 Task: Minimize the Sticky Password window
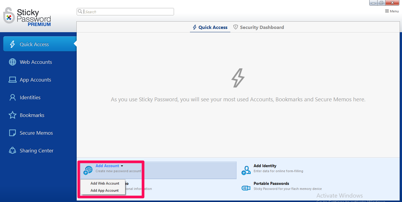point(373,3)
